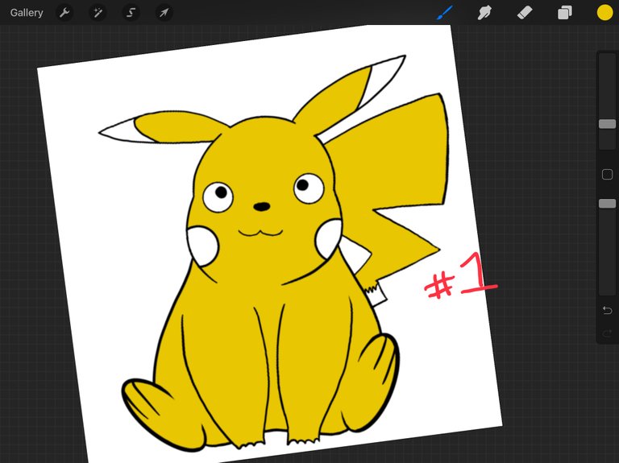Open the Actions wrench menu
The width and height of the screenshot is (619, 463).
[64, 13]
